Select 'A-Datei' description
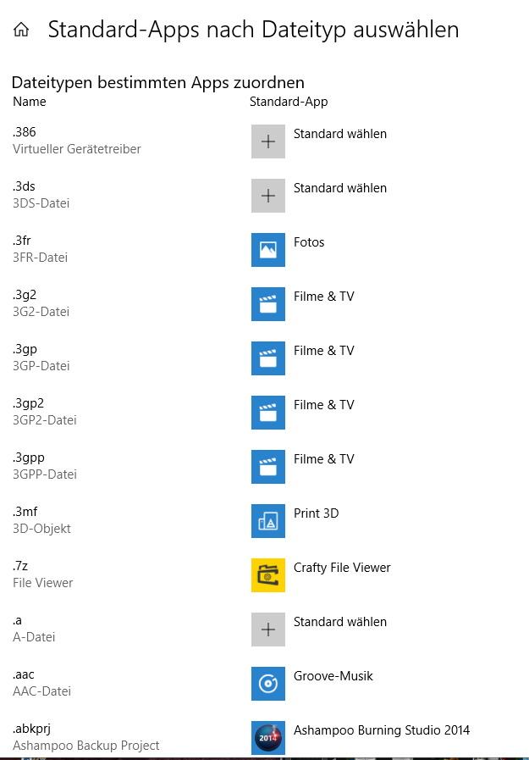This screenshot has height=760, width=529. [34, 637]
